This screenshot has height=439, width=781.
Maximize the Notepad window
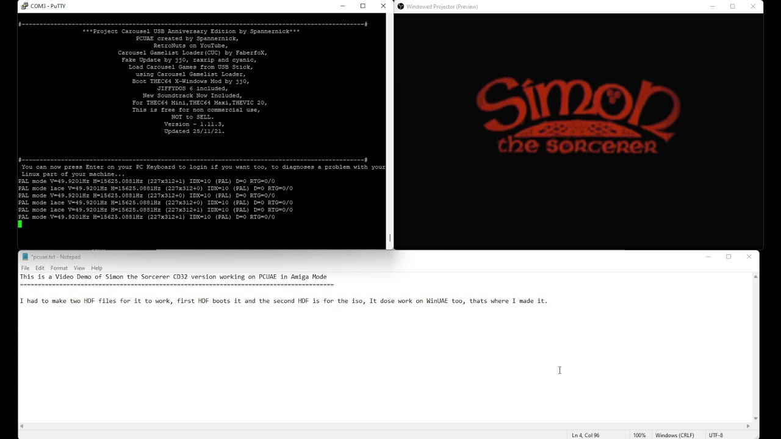[729, 257]
